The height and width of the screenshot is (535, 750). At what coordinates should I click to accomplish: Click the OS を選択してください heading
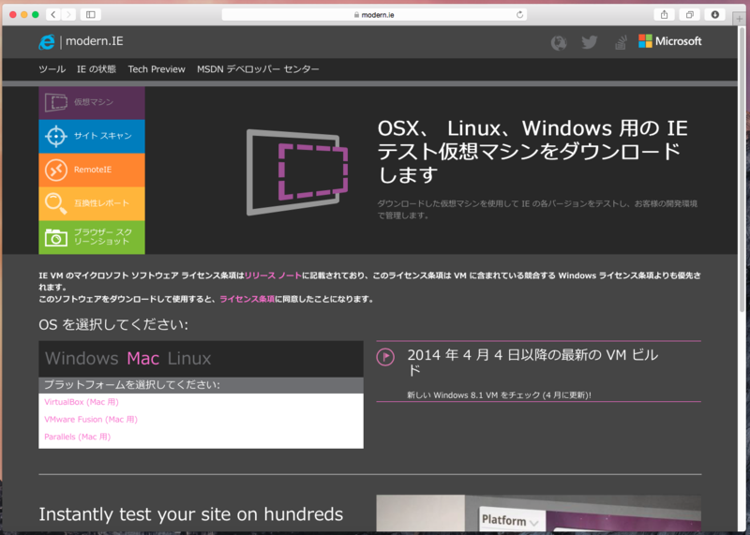(113, 325)
